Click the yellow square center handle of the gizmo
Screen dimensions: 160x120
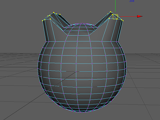pos(115,17)
